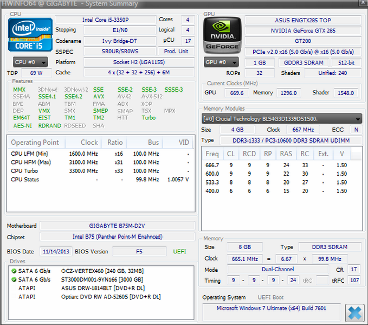Click the Dual-Channel memory mode field

(277, 269)
